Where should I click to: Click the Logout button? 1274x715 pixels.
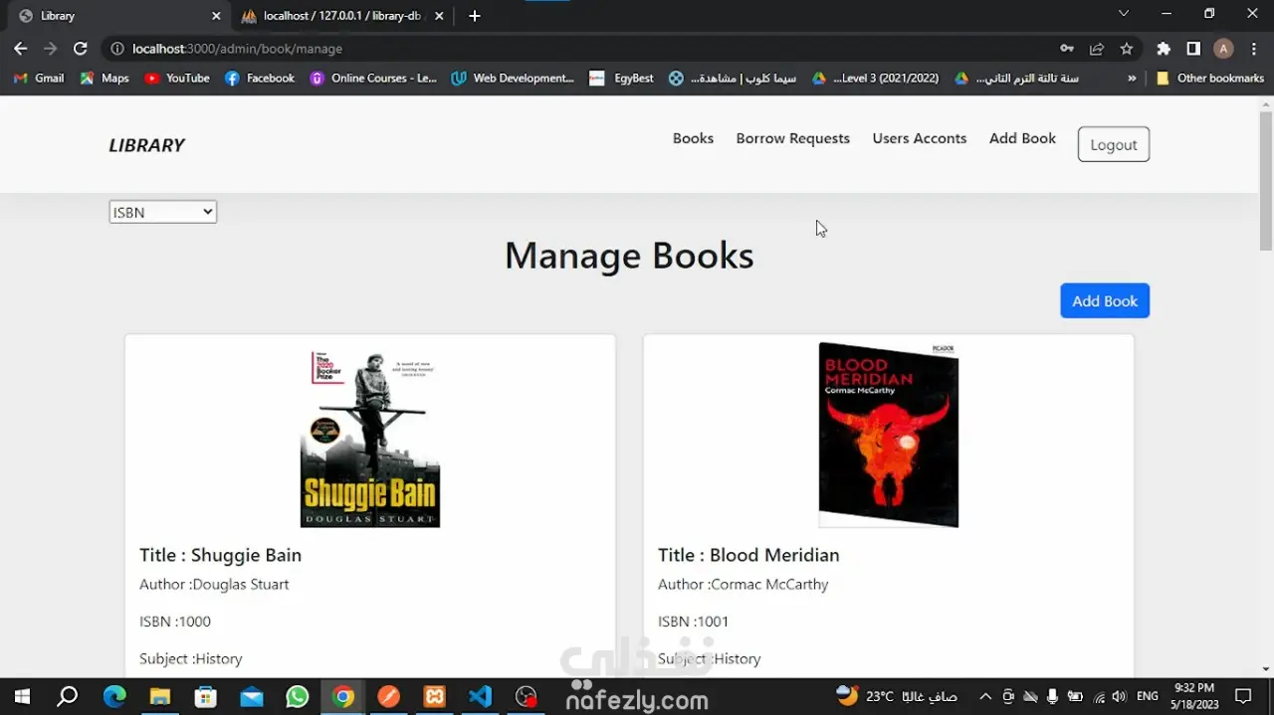click(1113, 144)
